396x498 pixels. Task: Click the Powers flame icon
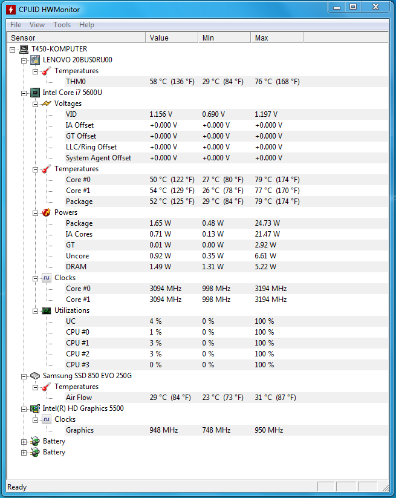pos(47,212)
